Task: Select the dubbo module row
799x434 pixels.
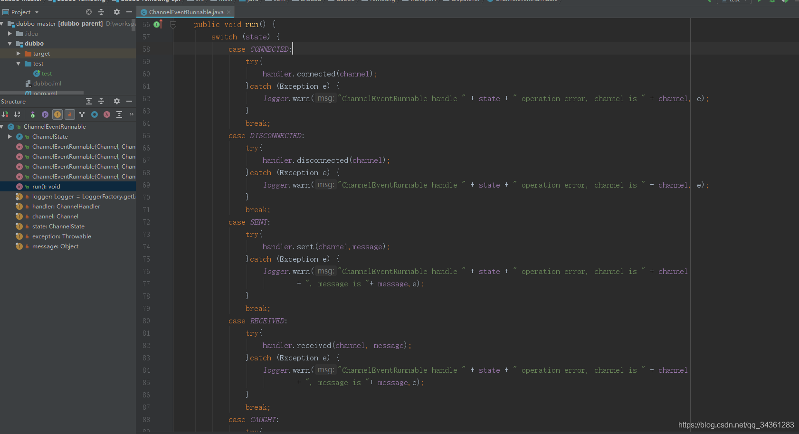Action: coord(68,44)
